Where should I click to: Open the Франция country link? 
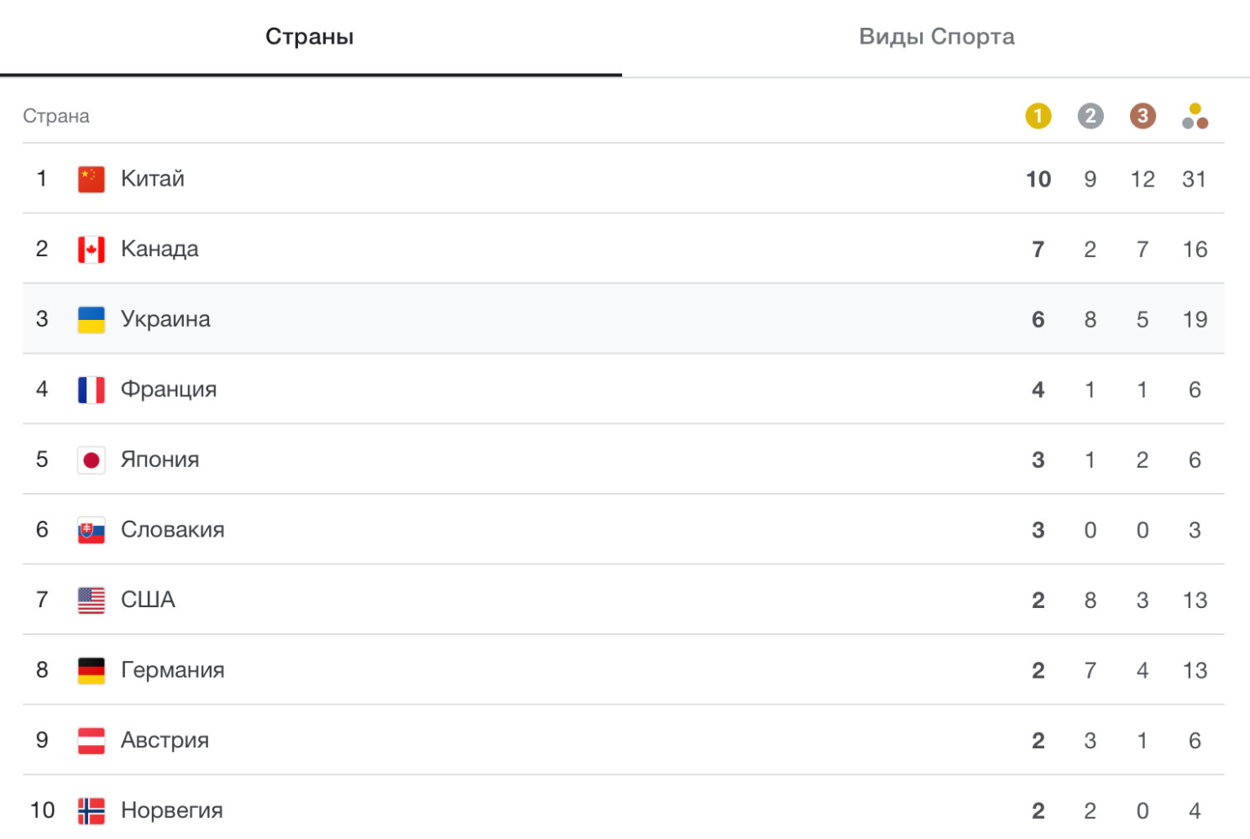169,390
